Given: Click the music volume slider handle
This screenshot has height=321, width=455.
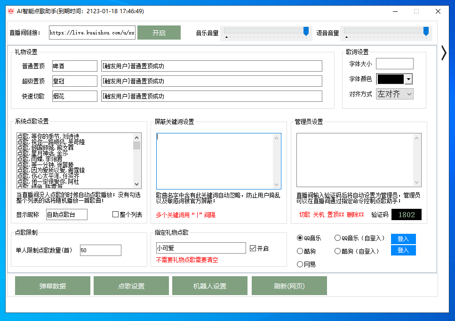Looking at the screenshot, I should (x=306, y=32).
